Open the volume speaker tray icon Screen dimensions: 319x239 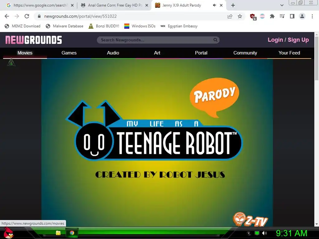pyautogui.click(x=264, y=233)
